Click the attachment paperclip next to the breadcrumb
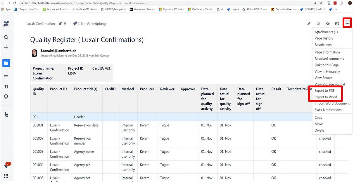The width and height of the screenshot is (354, 182). tap(65, 24)
